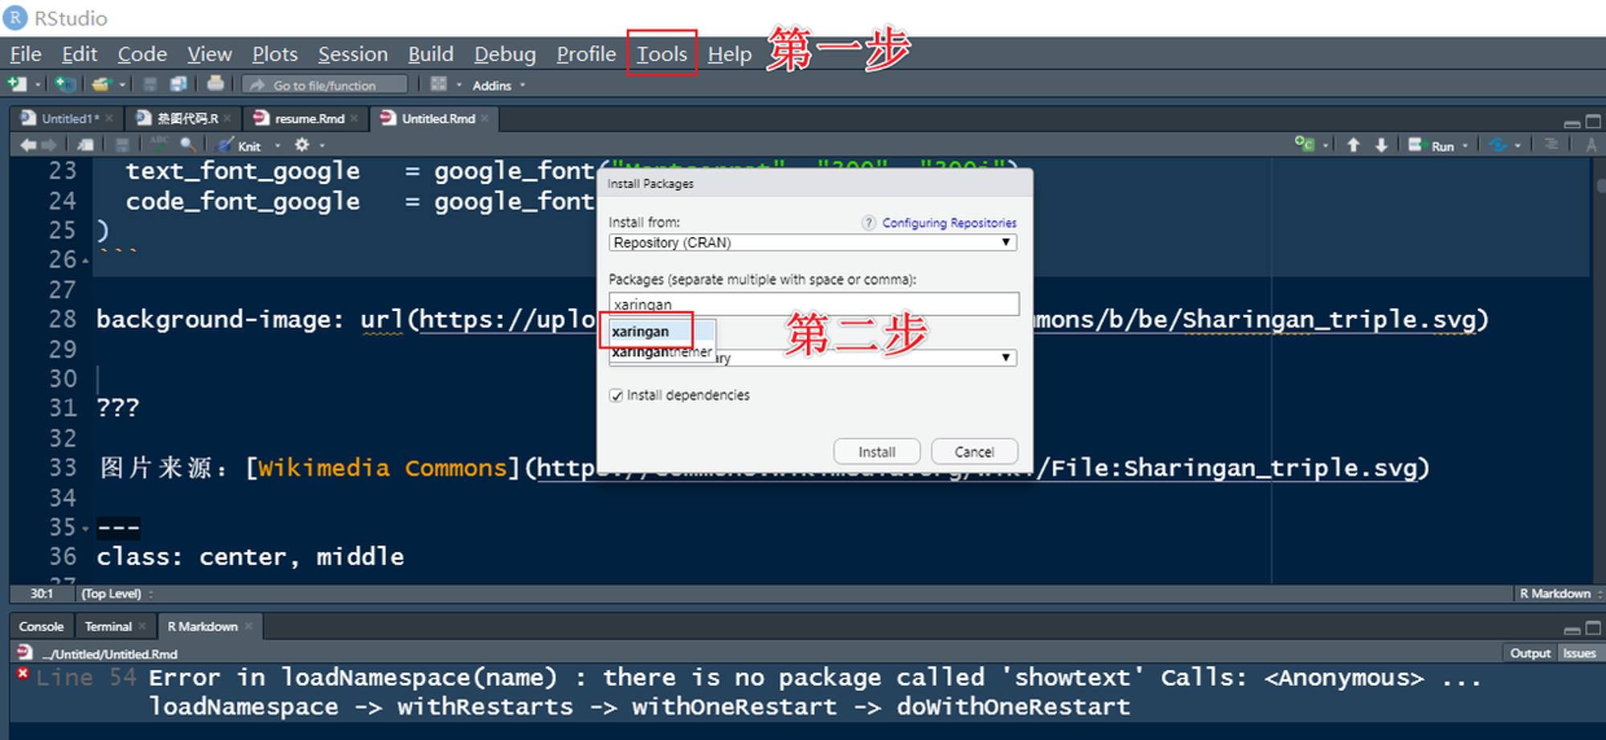Select the xaringan autocomplete suggestion
Image resolution: width=1606 pixels, height=740 pixels.
662,331
